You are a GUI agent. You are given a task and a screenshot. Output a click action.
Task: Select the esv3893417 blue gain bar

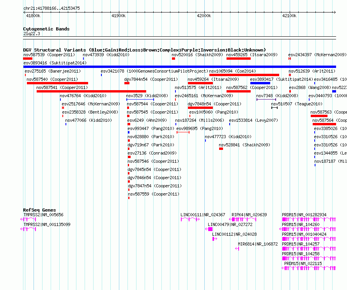pos(260,83)
